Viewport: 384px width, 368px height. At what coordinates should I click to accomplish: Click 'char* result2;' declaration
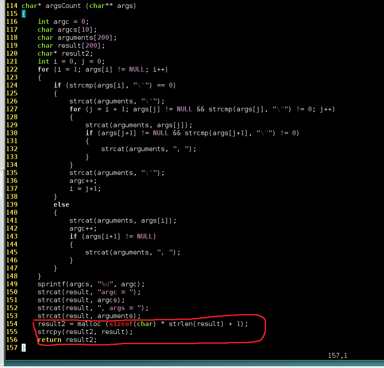pyautogui.click(x=65, y=53)
